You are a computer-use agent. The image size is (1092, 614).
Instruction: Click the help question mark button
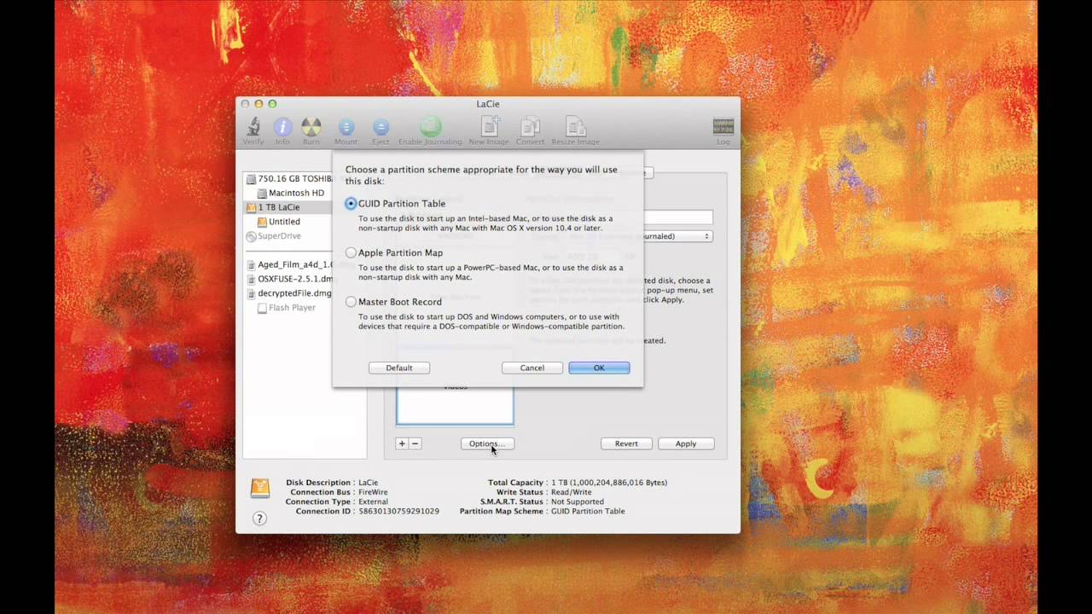(x=259, y=518)
